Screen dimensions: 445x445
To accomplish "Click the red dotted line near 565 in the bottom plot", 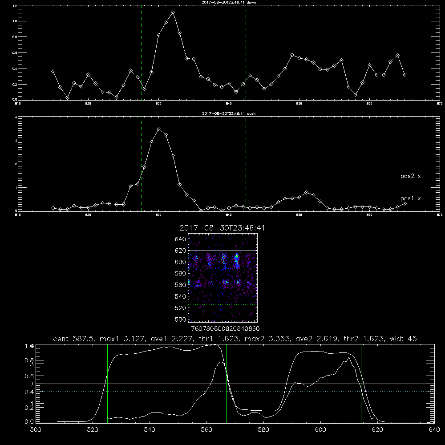I will pos(221,384).
